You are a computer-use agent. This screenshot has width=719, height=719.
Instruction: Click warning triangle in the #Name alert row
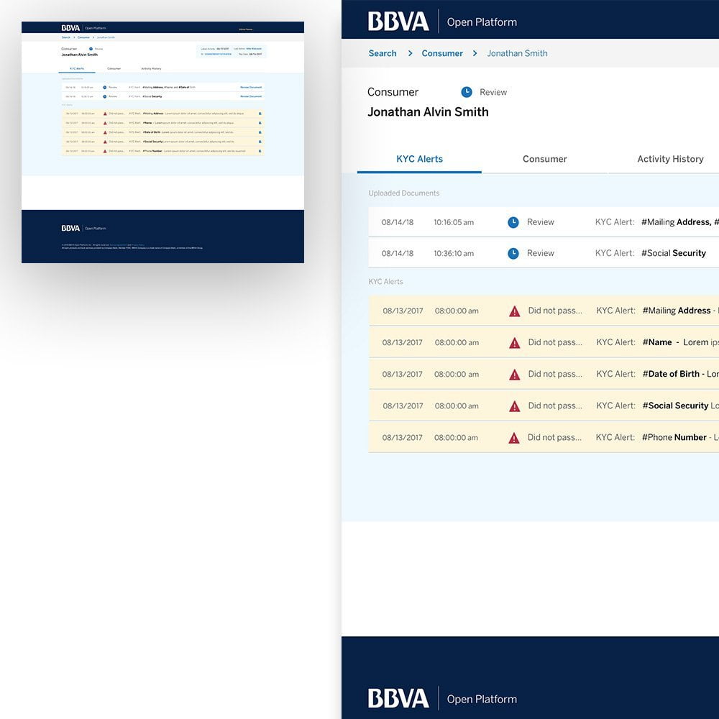coord(515,343)
